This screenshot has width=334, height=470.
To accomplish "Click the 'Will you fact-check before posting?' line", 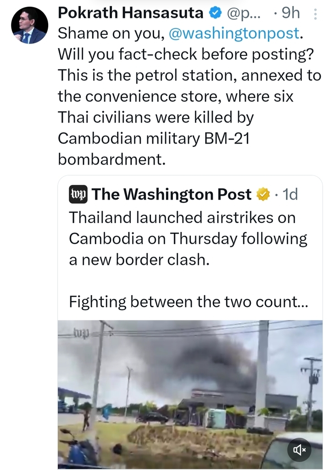I will coord(185,55).
